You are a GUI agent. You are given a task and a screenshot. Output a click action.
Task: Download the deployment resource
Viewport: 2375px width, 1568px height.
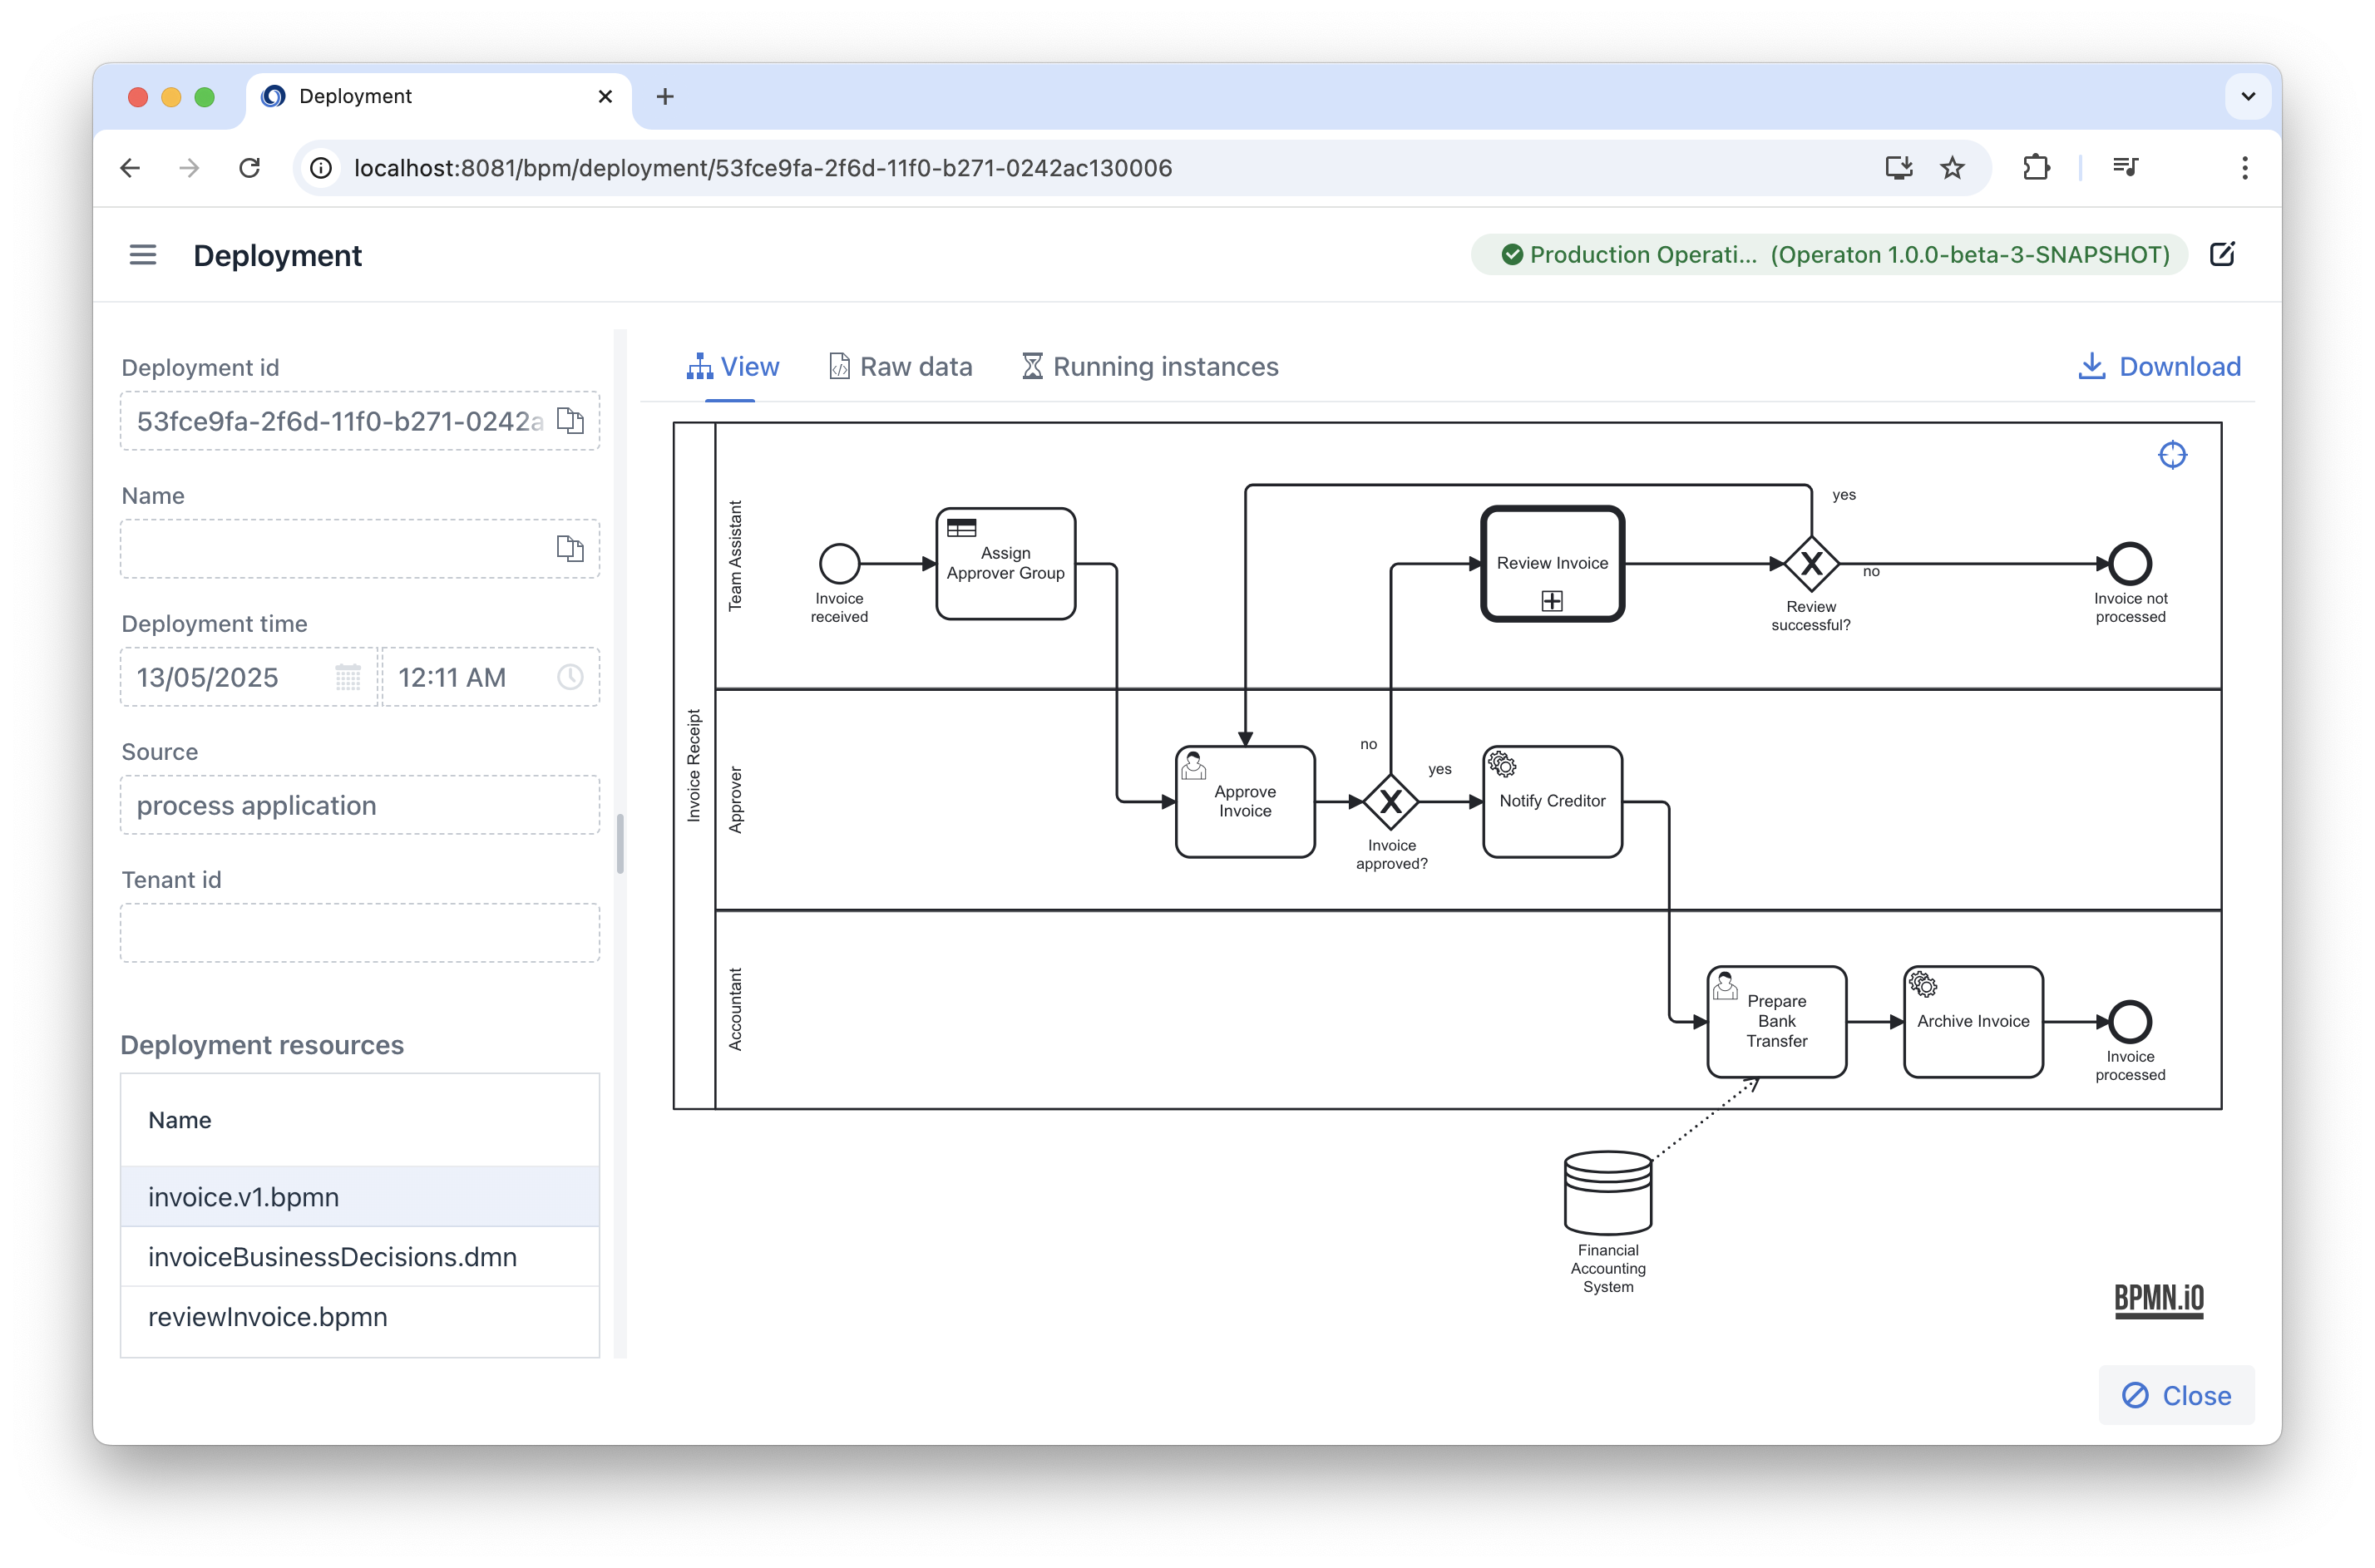coord(2159,367)
